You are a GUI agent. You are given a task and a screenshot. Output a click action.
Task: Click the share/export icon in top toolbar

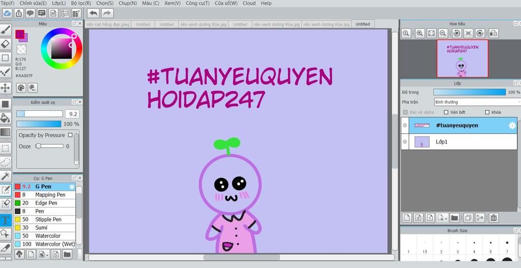click(x=19, y=13)
